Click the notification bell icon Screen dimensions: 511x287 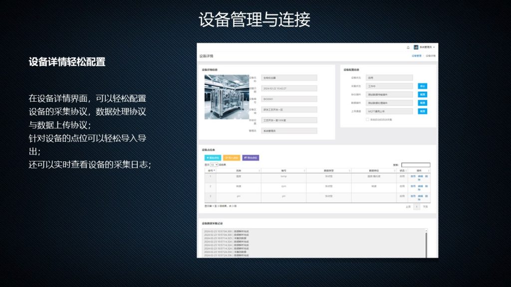(x=408, y=47)
